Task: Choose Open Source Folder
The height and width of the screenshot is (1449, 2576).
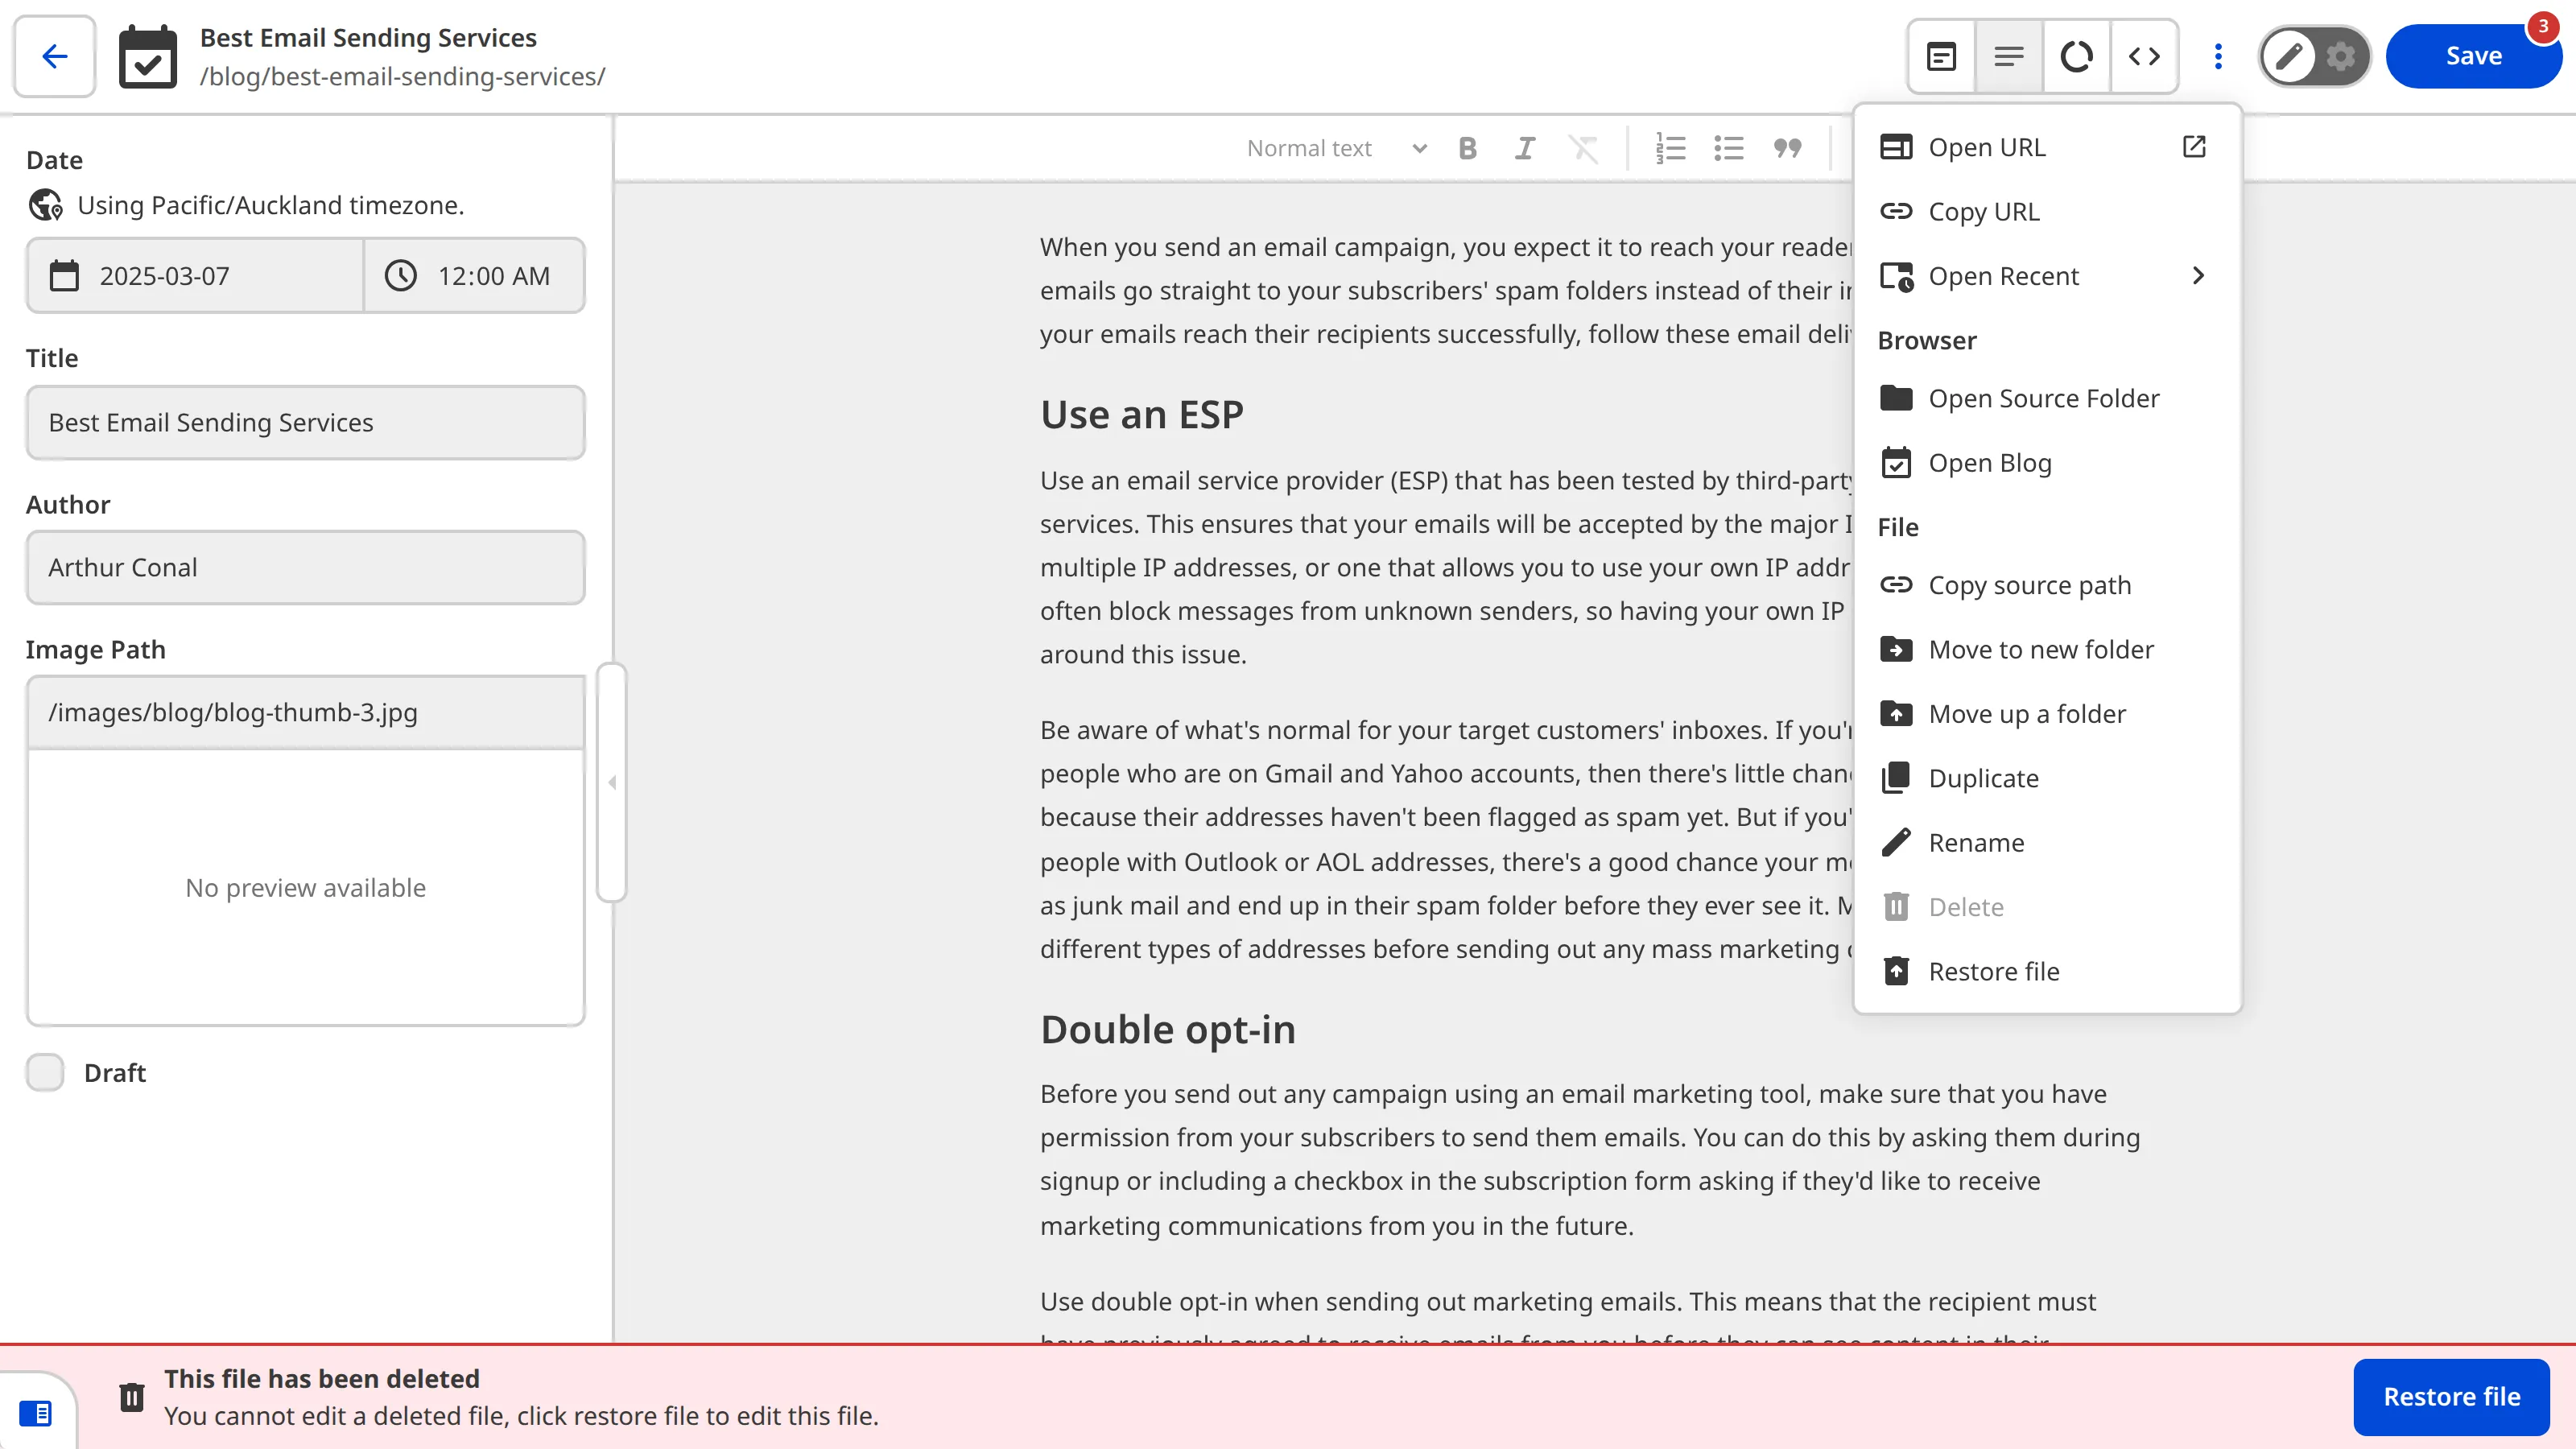Action: click(x=2046, y=398)
